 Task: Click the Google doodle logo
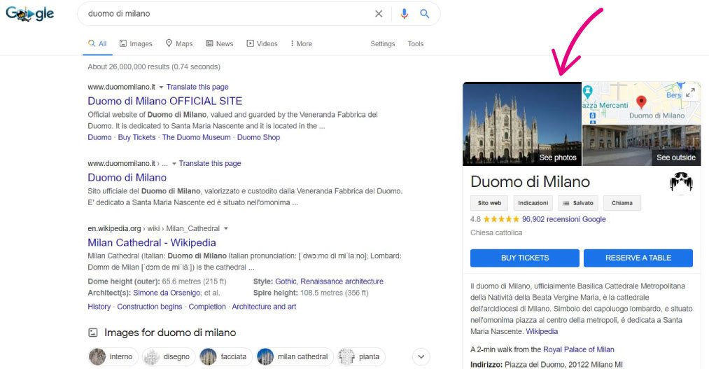[x=30, y=13]
